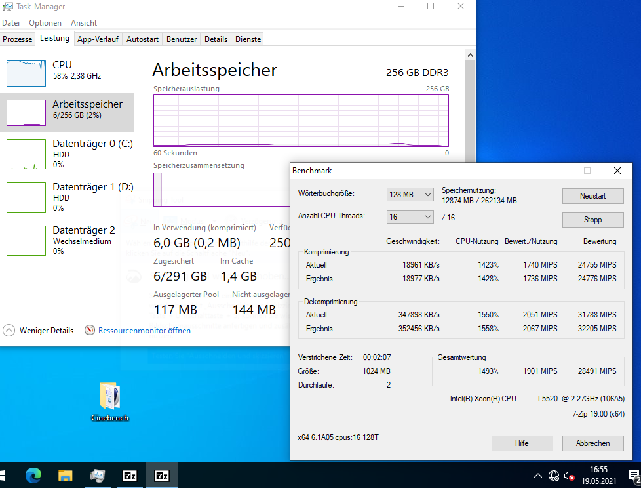Collapse view with Weniger Details chevron

[x=9, y=330]
